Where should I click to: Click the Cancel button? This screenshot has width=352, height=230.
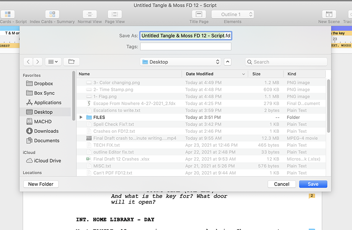coord(282,184)
